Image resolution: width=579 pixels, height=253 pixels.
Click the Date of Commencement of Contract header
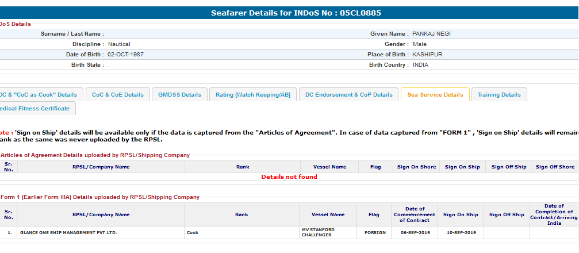tap(414, 214)
